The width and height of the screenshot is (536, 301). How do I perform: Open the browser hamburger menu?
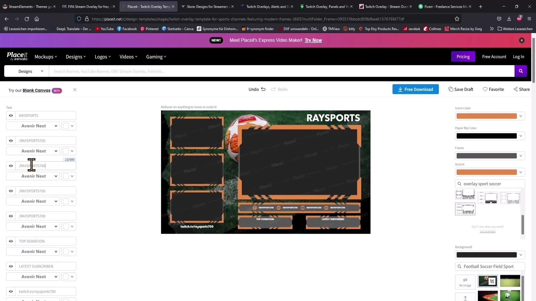529,19
